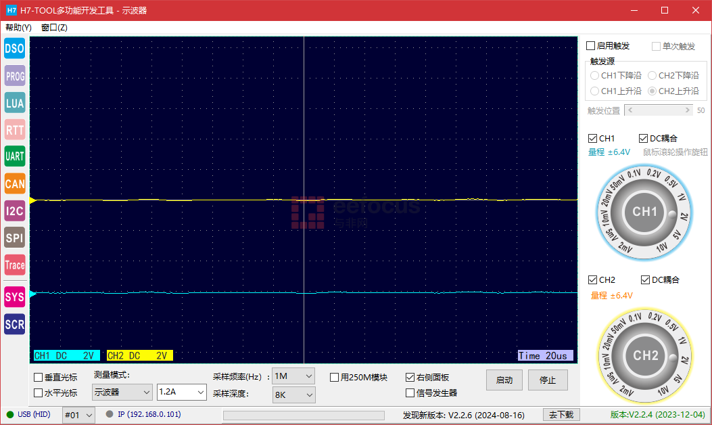Click the CH1 range rotary knob
The image size is (712, 425).
point(644,212)
